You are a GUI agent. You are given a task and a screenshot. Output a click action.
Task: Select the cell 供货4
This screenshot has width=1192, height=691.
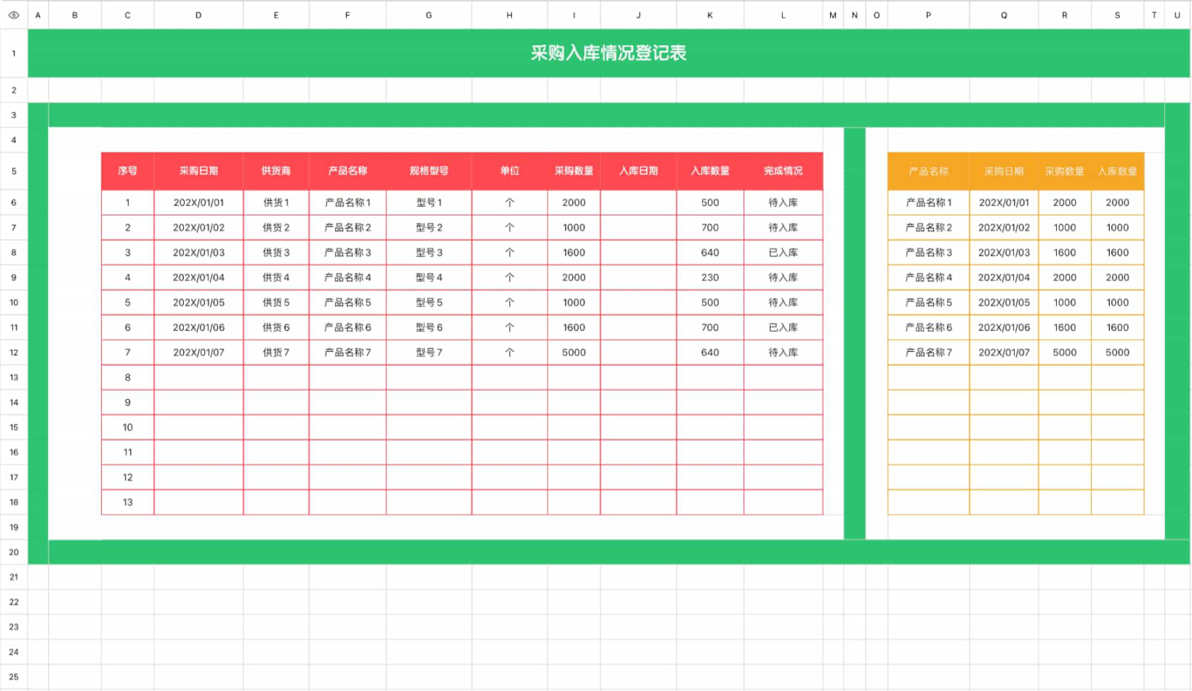pos(276,277)
